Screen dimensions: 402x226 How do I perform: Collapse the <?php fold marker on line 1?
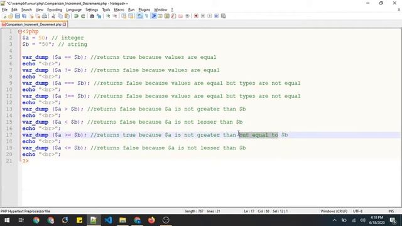pyautogui.click(x=19, y=32)
